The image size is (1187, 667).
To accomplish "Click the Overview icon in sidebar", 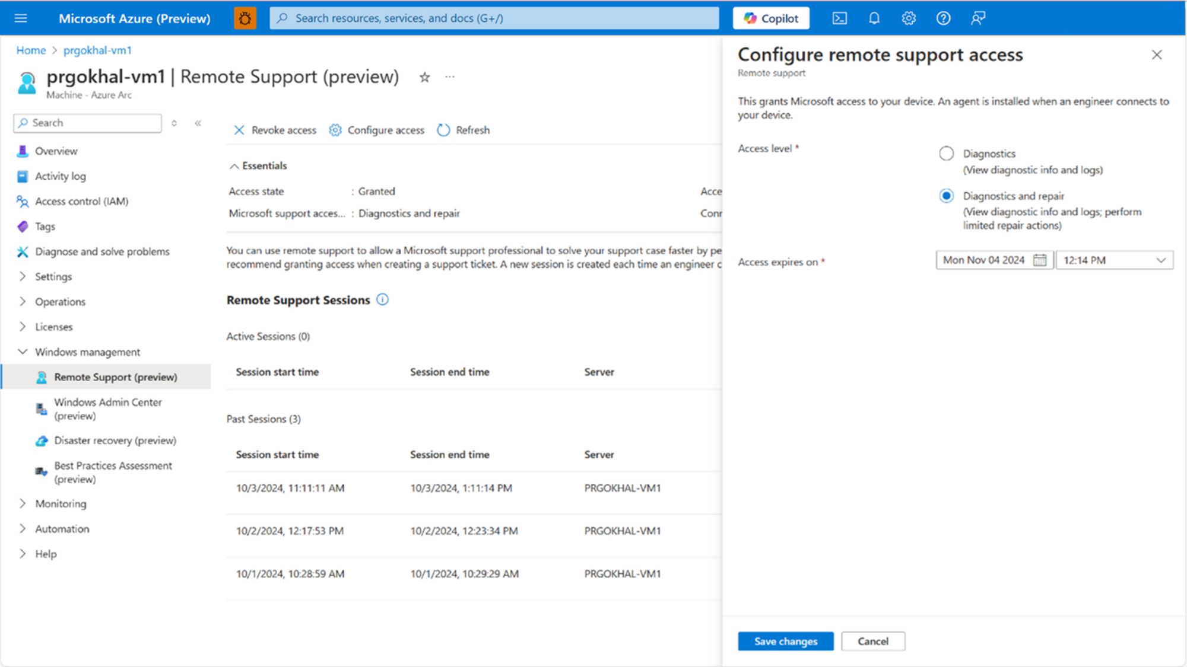I will click(23, 151).
